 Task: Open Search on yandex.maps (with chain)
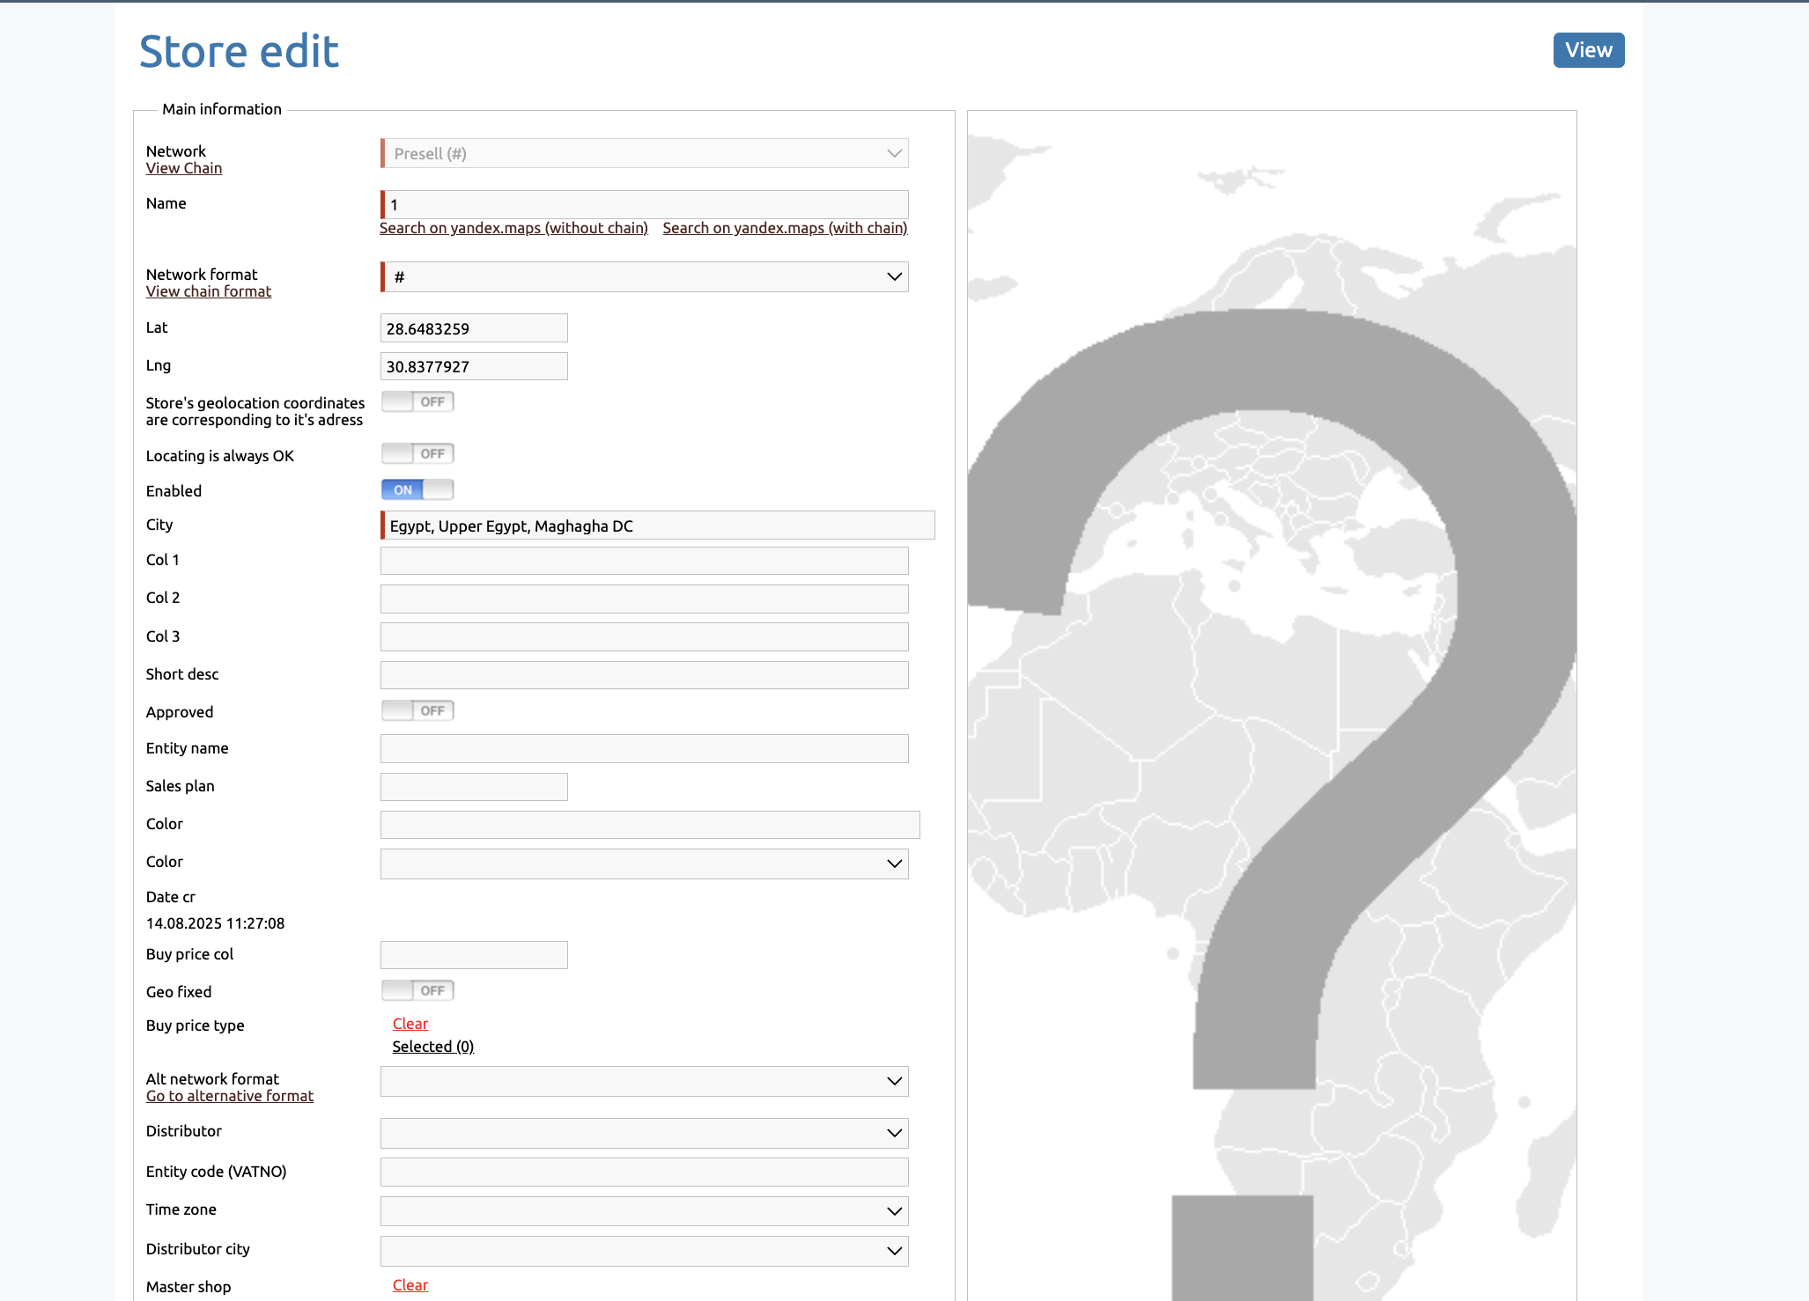pos(785,228)
